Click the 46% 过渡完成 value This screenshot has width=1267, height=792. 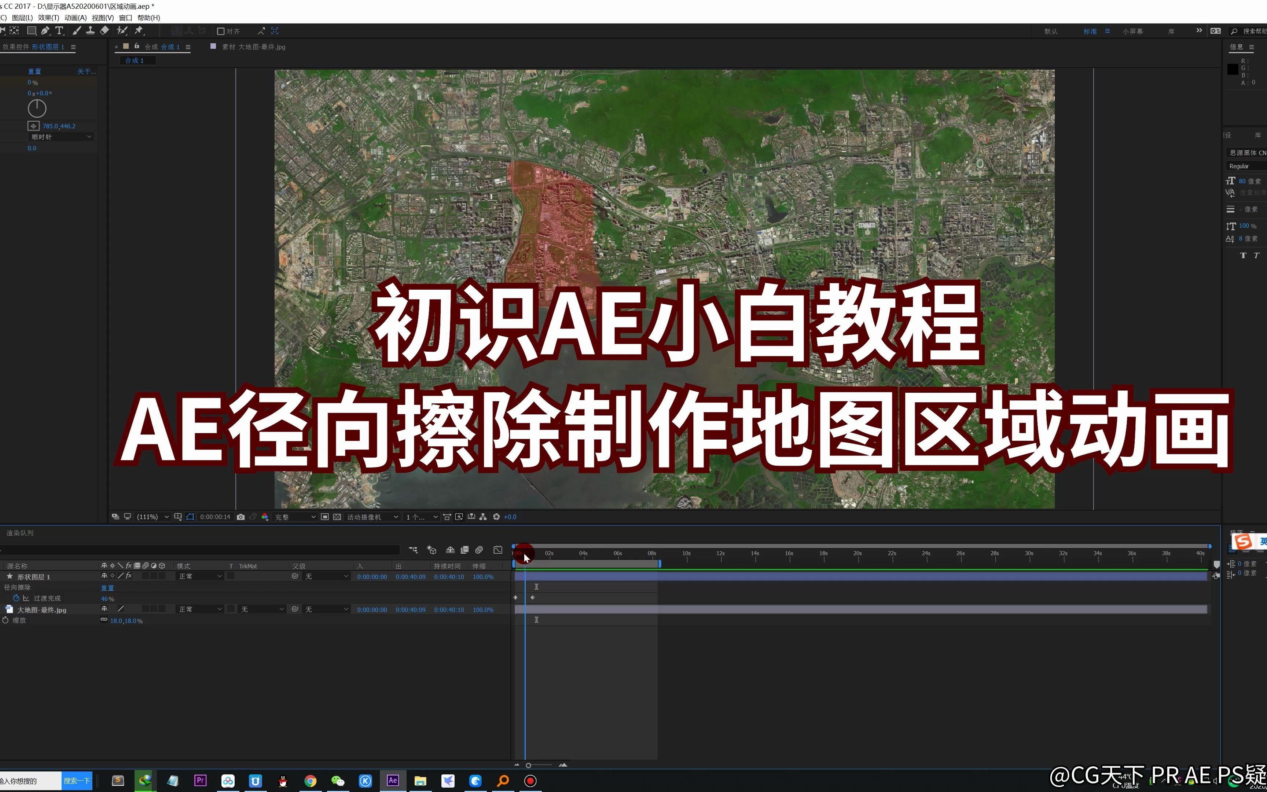(107, 599)
